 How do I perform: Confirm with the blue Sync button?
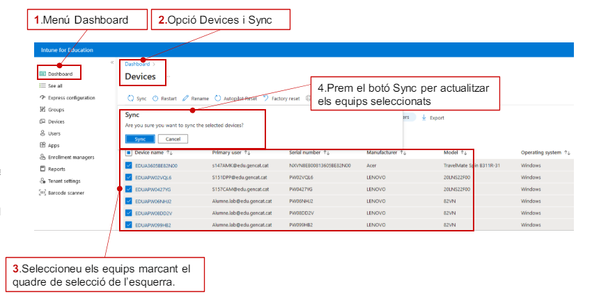pos(140,139)
